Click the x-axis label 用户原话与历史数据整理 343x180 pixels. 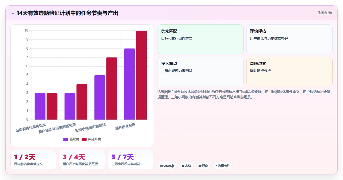tap(57, 128)
